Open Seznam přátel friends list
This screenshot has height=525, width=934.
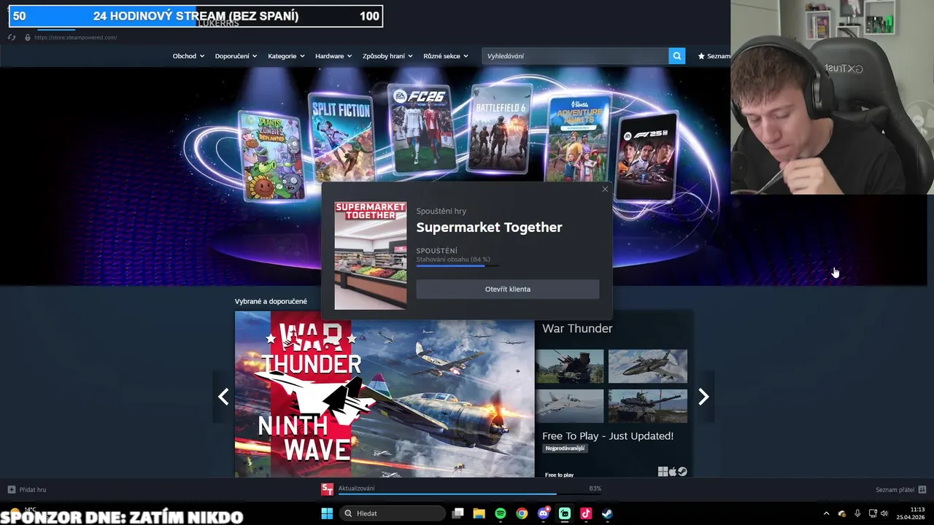click(900, 489)
